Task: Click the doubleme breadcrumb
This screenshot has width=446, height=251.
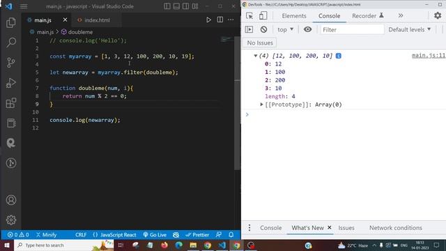Action: click(77, 32)
